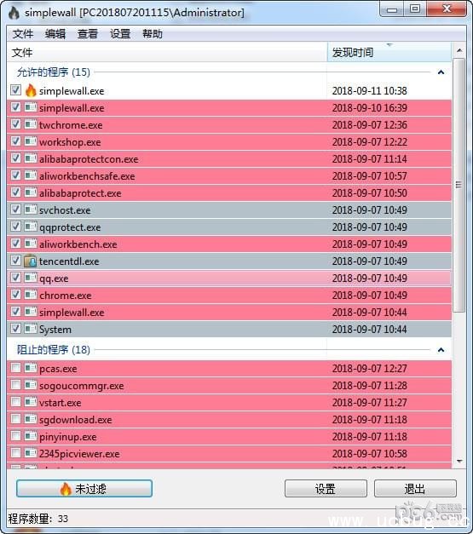Collapse the 阻止的程序 (18) group
The width and height of the screenshot is (473, 534).
point(441,350)
